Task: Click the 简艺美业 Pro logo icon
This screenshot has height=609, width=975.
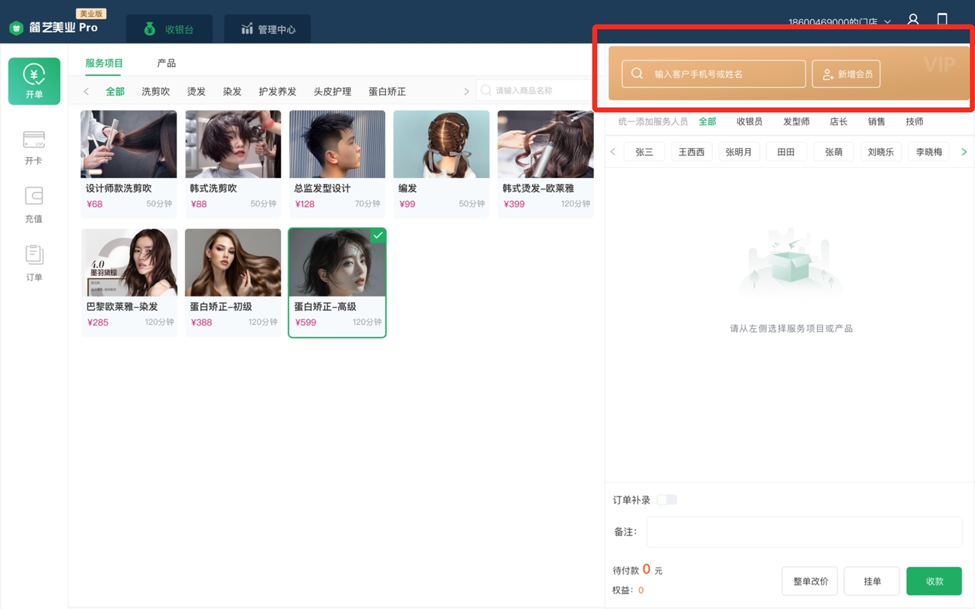Action: (x=16, y=27)
